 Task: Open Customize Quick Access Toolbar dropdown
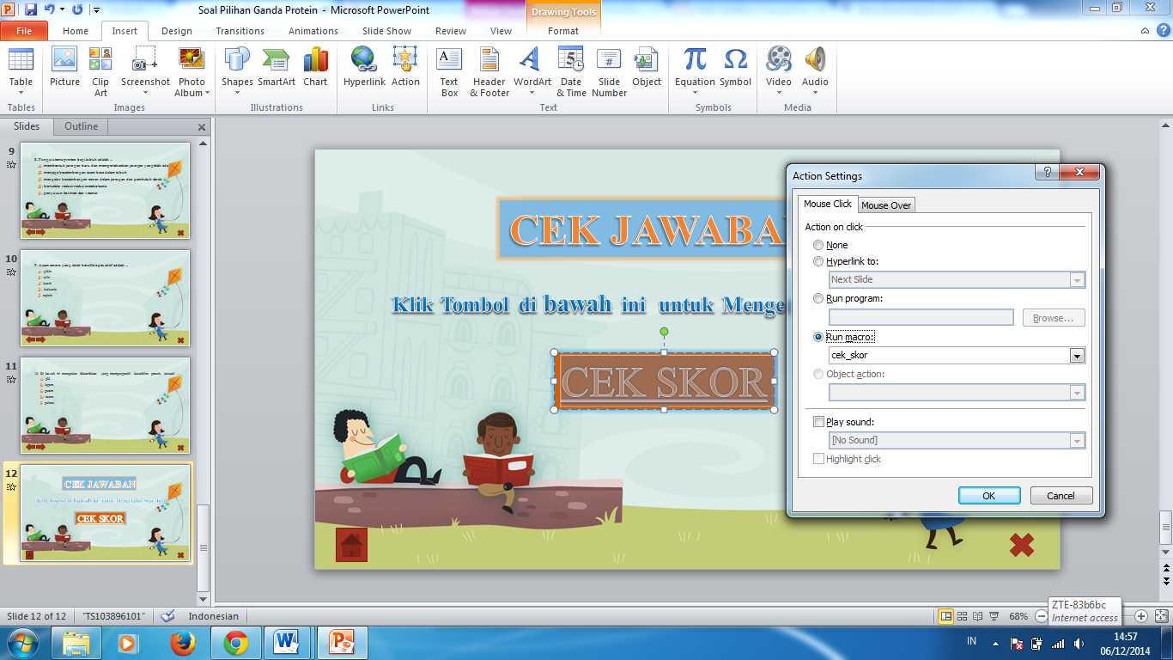point(95,9)
